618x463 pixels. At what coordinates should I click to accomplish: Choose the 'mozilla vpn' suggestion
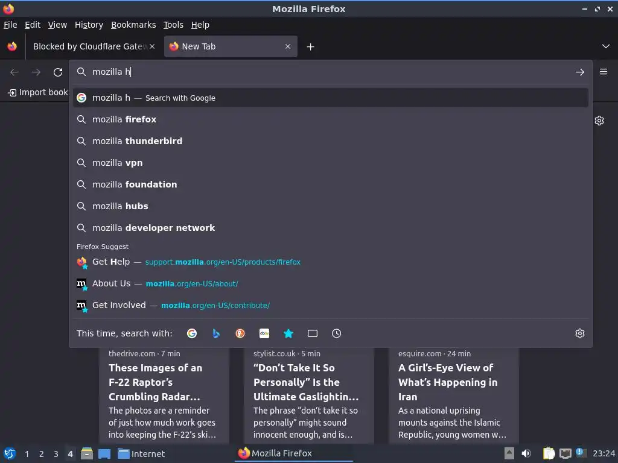tap(331, 163)
